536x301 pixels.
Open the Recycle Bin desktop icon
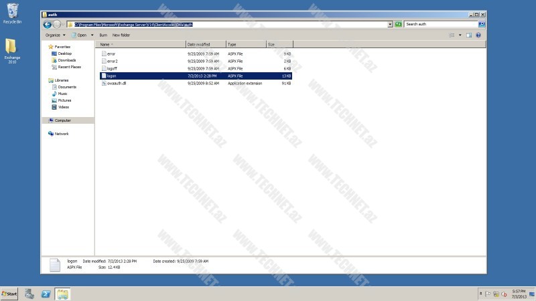pos(12,13)
